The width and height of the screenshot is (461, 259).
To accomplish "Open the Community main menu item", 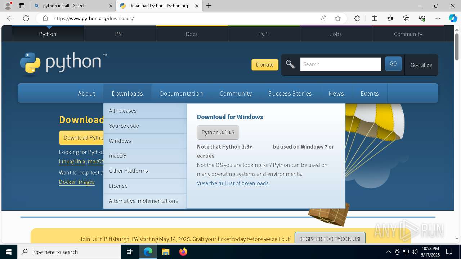I will point(236,94).
